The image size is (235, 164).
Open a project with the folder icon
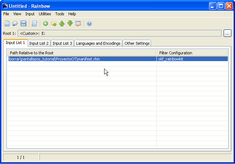tap(15, 24)
